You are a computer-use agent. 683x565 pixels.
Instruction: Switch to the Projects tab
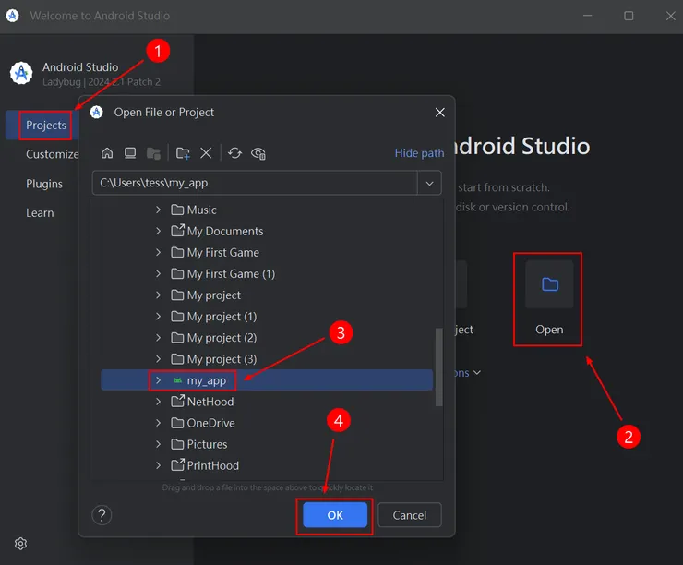pyautogui.click(x=46, y=125)
